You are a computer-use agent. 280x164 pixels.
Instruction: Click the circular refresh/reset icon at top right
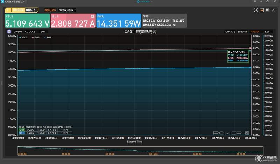(x=256, y=10)
